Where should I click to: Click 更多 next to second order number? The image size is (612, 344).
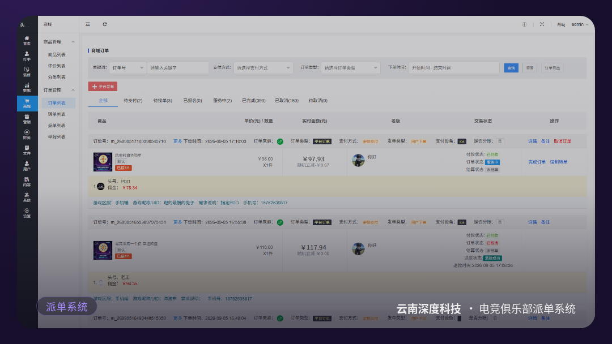pyautogui.click(x=177, y=222)
